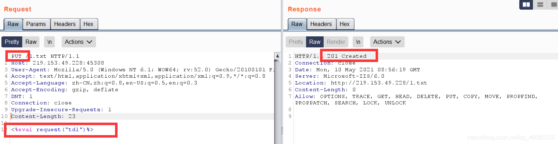
Task: Open the Response Raw tab
Action: click(x=297, y=24)
